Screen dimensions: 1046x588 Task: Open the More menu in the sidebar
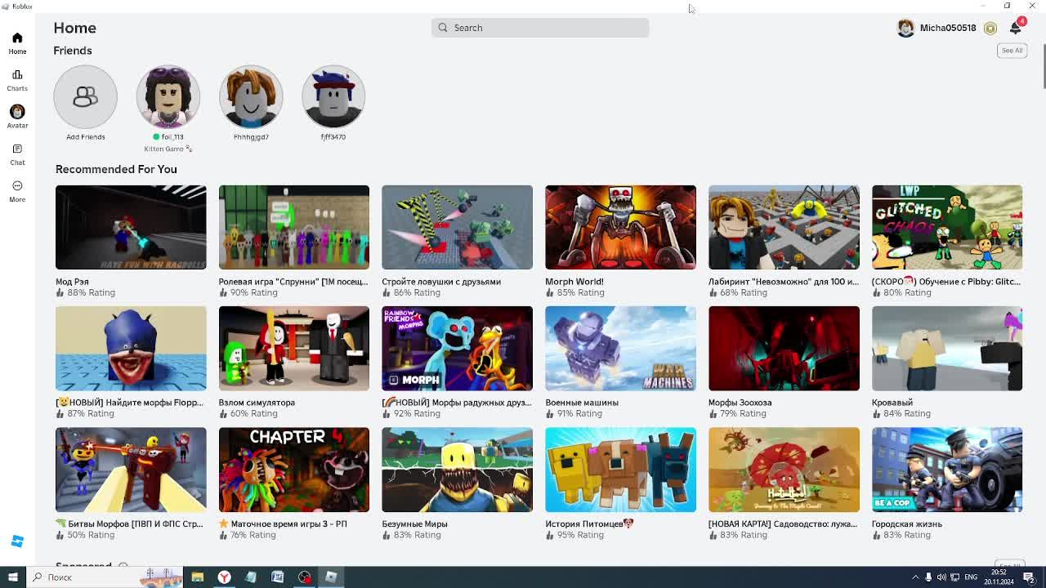point(17,191)
